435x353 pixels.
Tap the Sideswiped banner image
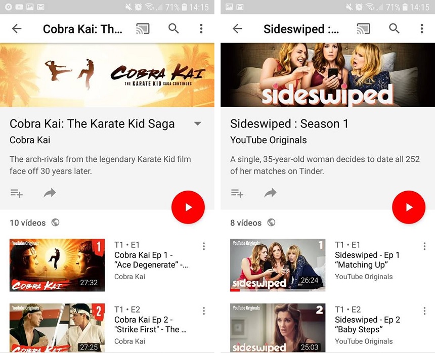pyautogui.click(x=328, y=75)
